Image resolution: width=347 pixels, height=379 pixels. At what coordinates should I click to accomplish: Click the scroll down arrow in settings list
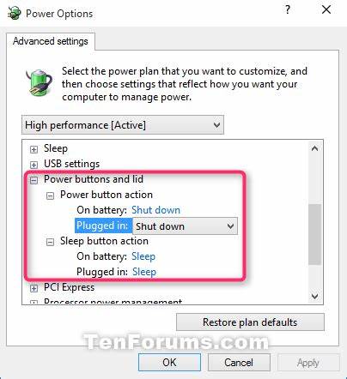click(314, 296)
